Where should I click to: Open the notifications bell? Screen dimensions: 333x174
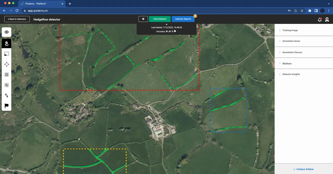pyautogui.click(x=319, y=20)
